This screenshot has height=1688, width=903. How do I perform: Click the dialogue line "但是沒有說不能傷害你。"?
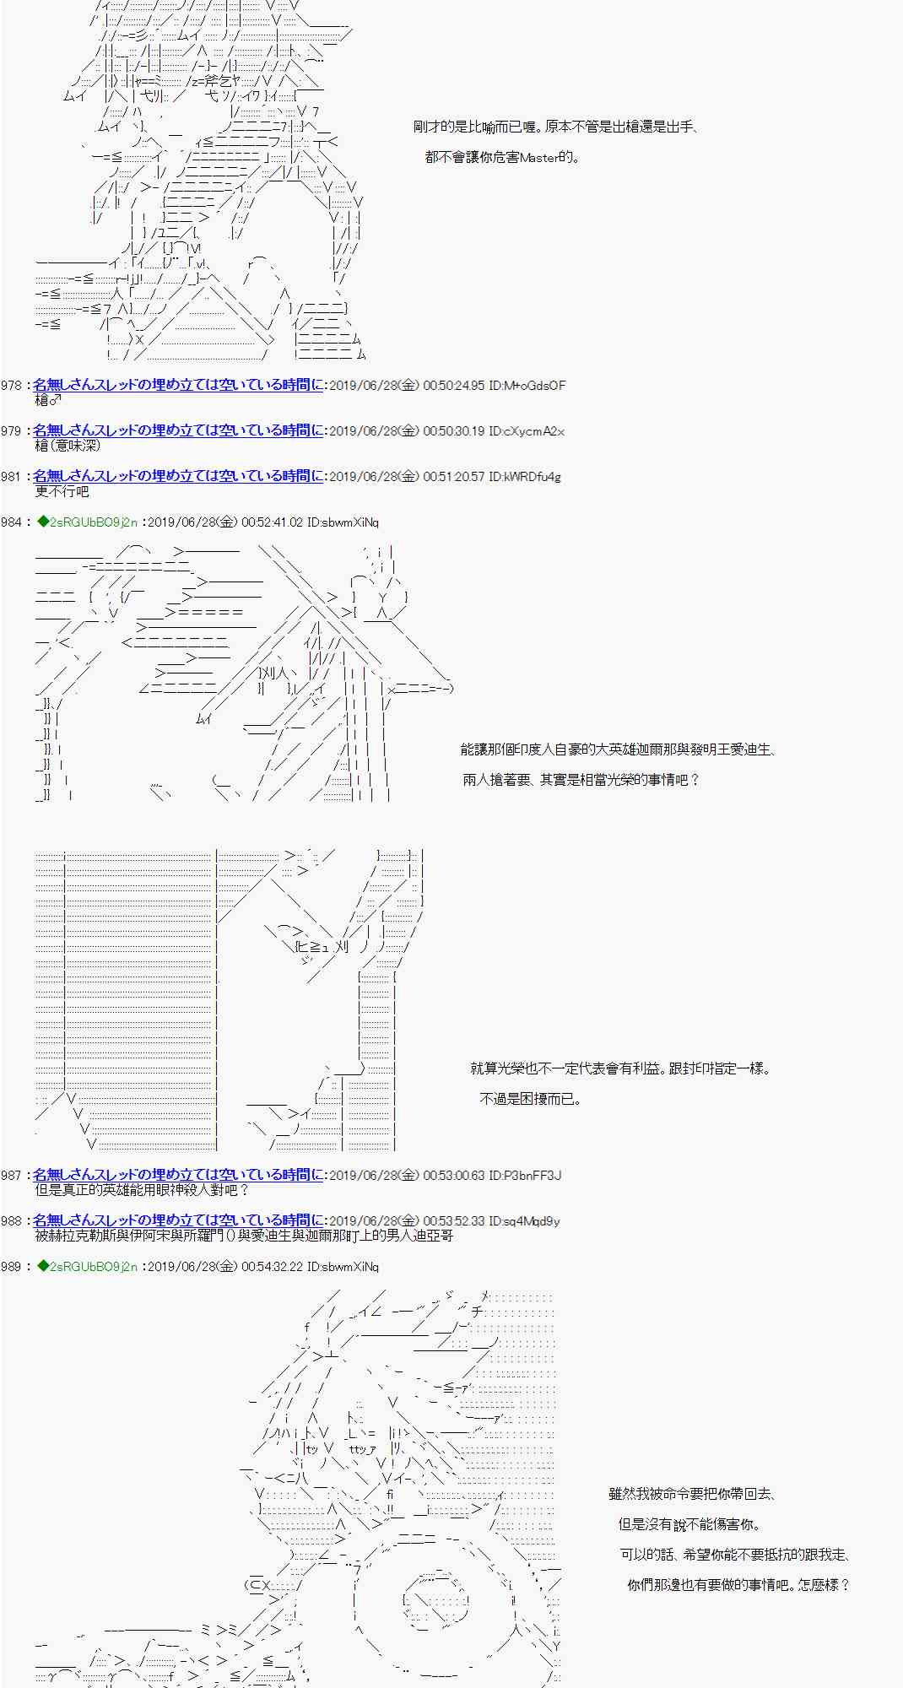point(689,1524)
